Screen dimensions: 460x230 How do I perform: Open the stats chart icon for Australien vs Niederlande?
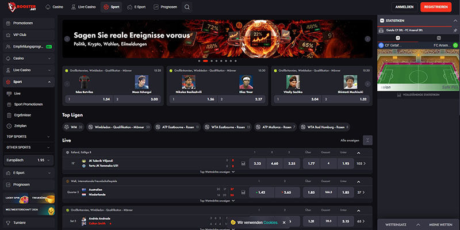(x=243, y=193)
